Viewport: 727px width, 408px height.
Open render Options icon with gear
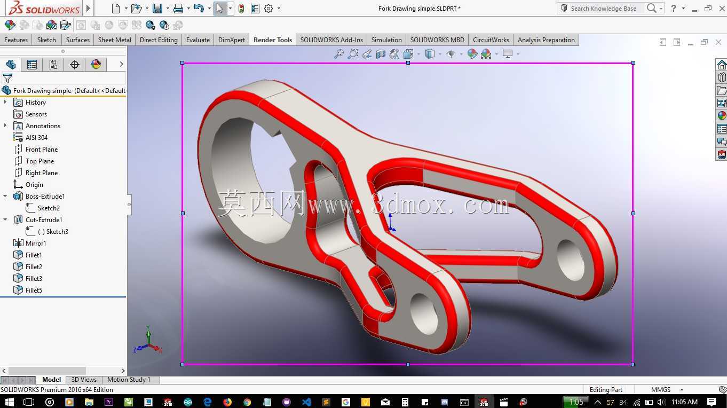click(151, 25)
